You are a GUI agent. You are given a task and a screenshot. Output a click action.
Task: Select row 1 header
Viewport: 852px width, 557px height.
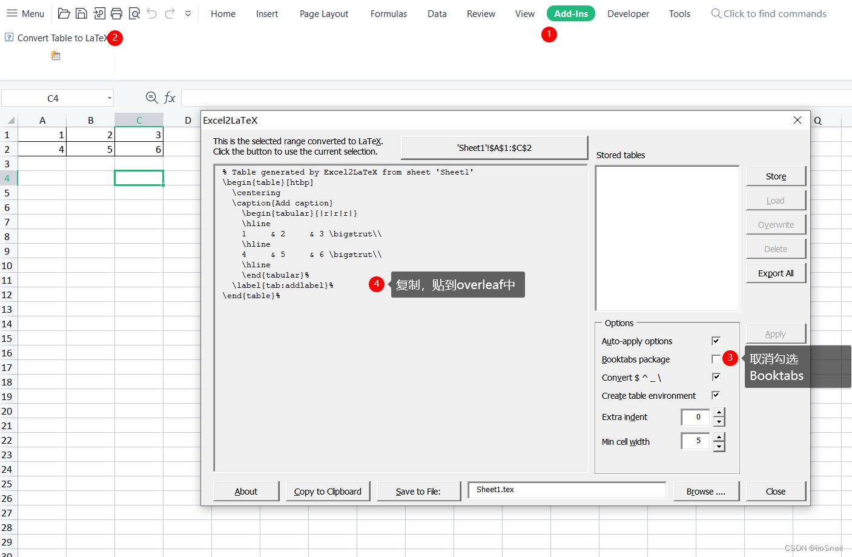click(8, 135)
